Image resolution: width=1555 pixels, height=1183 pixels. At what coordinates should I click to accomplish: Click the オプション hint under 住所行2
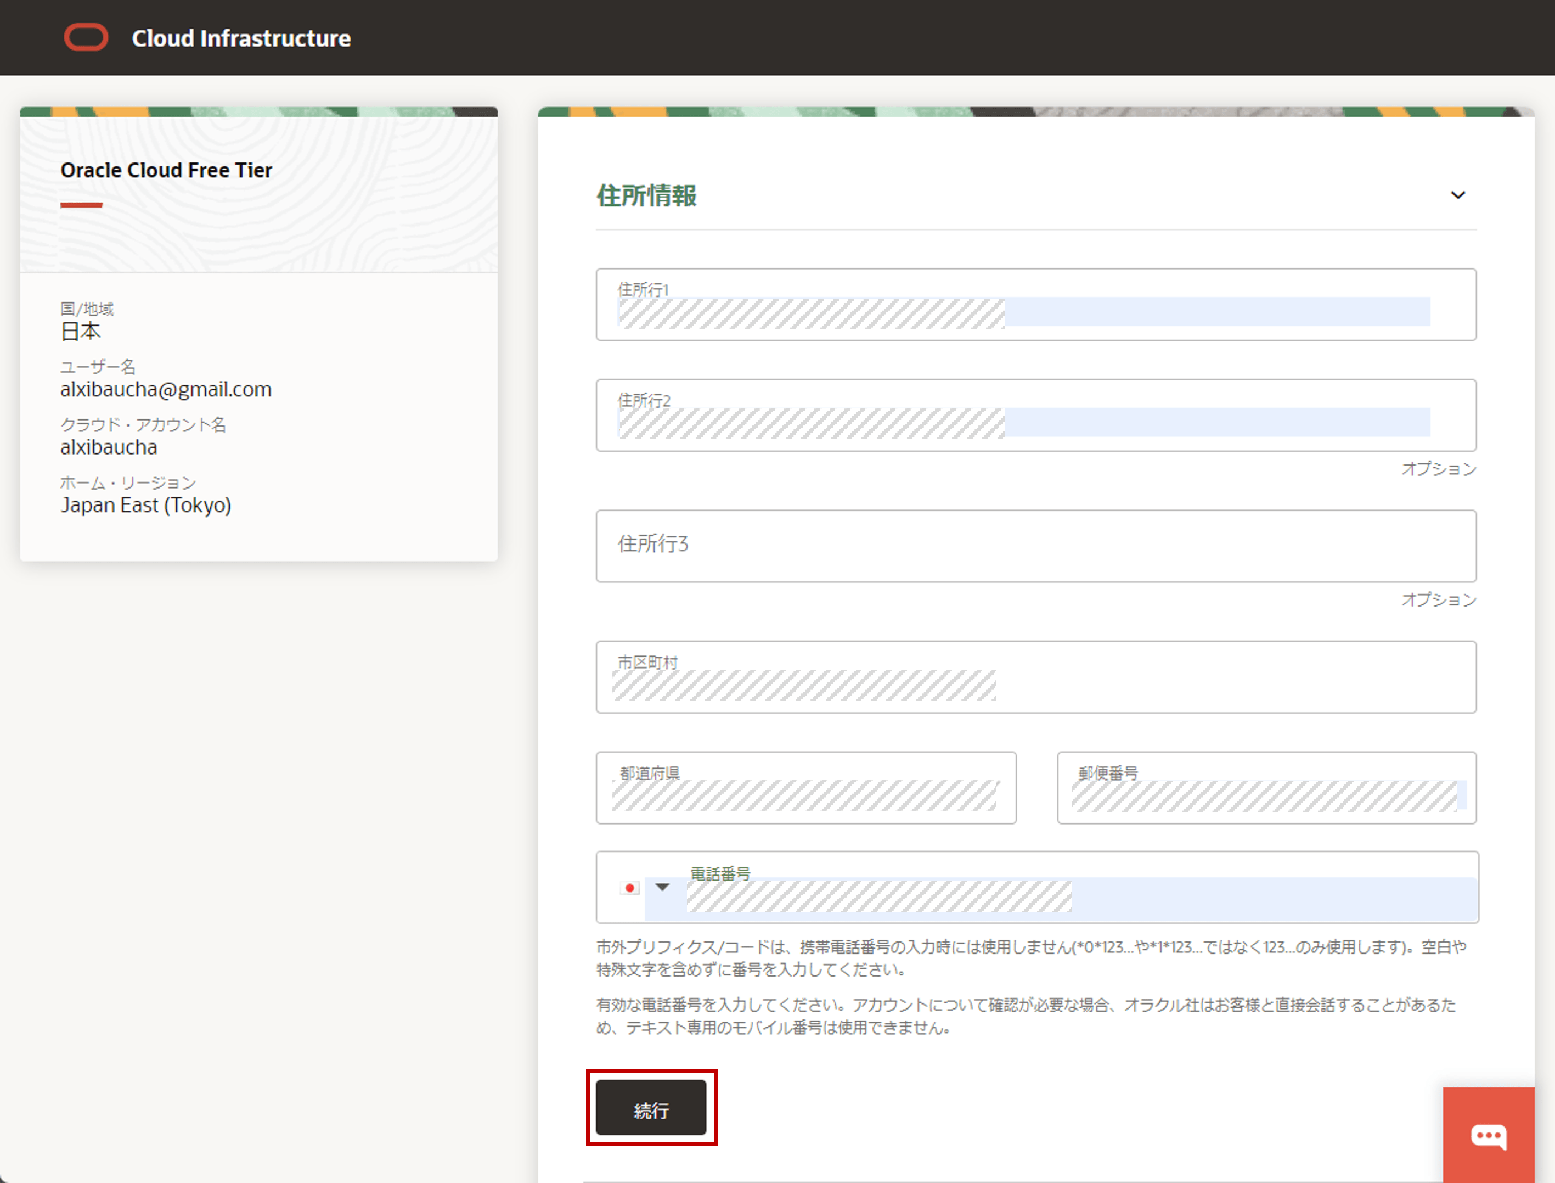coord(1439,469)
